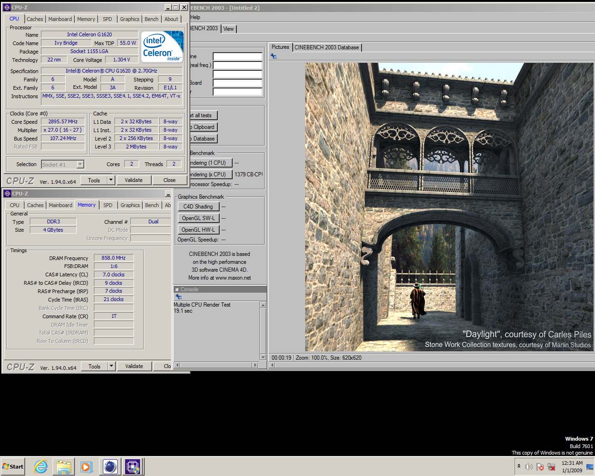
Task: Click Validate in the top CPU-Z window
Action: coord(134,180)
